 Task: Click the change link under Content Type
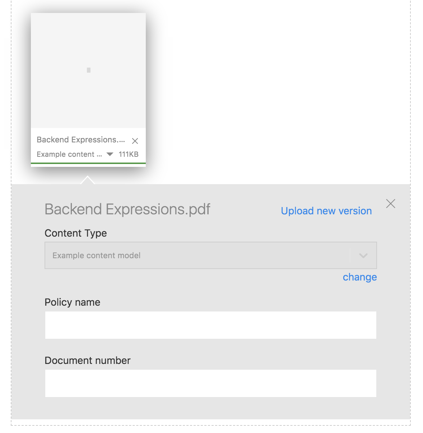tap(359, 277)
